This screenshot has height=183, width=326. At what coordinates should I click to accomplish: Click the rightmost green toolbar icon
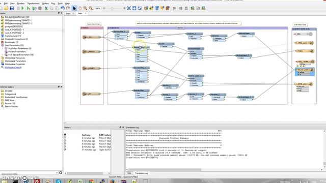204,8
